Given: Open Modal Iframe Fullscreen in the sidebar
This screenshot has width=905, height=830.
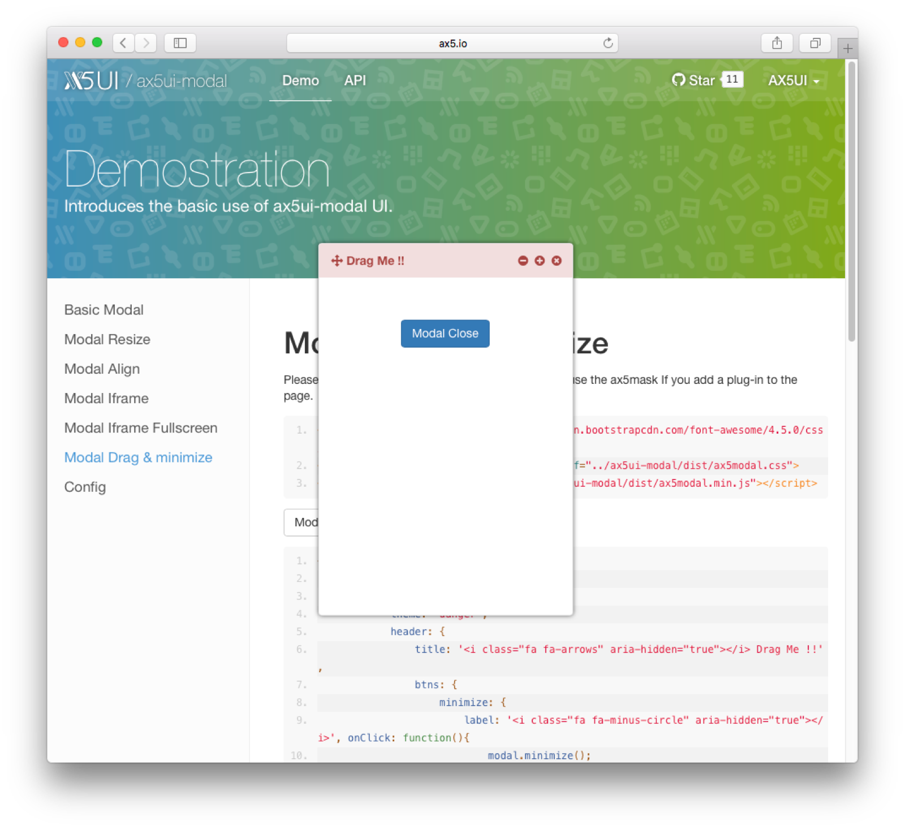Looking at the screenshot, I should pos(141,428).
